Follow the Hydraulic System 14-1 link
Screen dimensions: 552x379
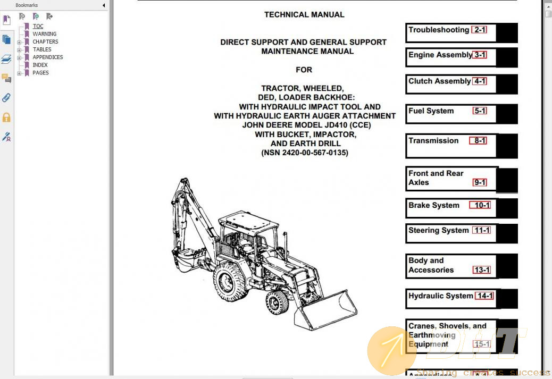[485, 296]
